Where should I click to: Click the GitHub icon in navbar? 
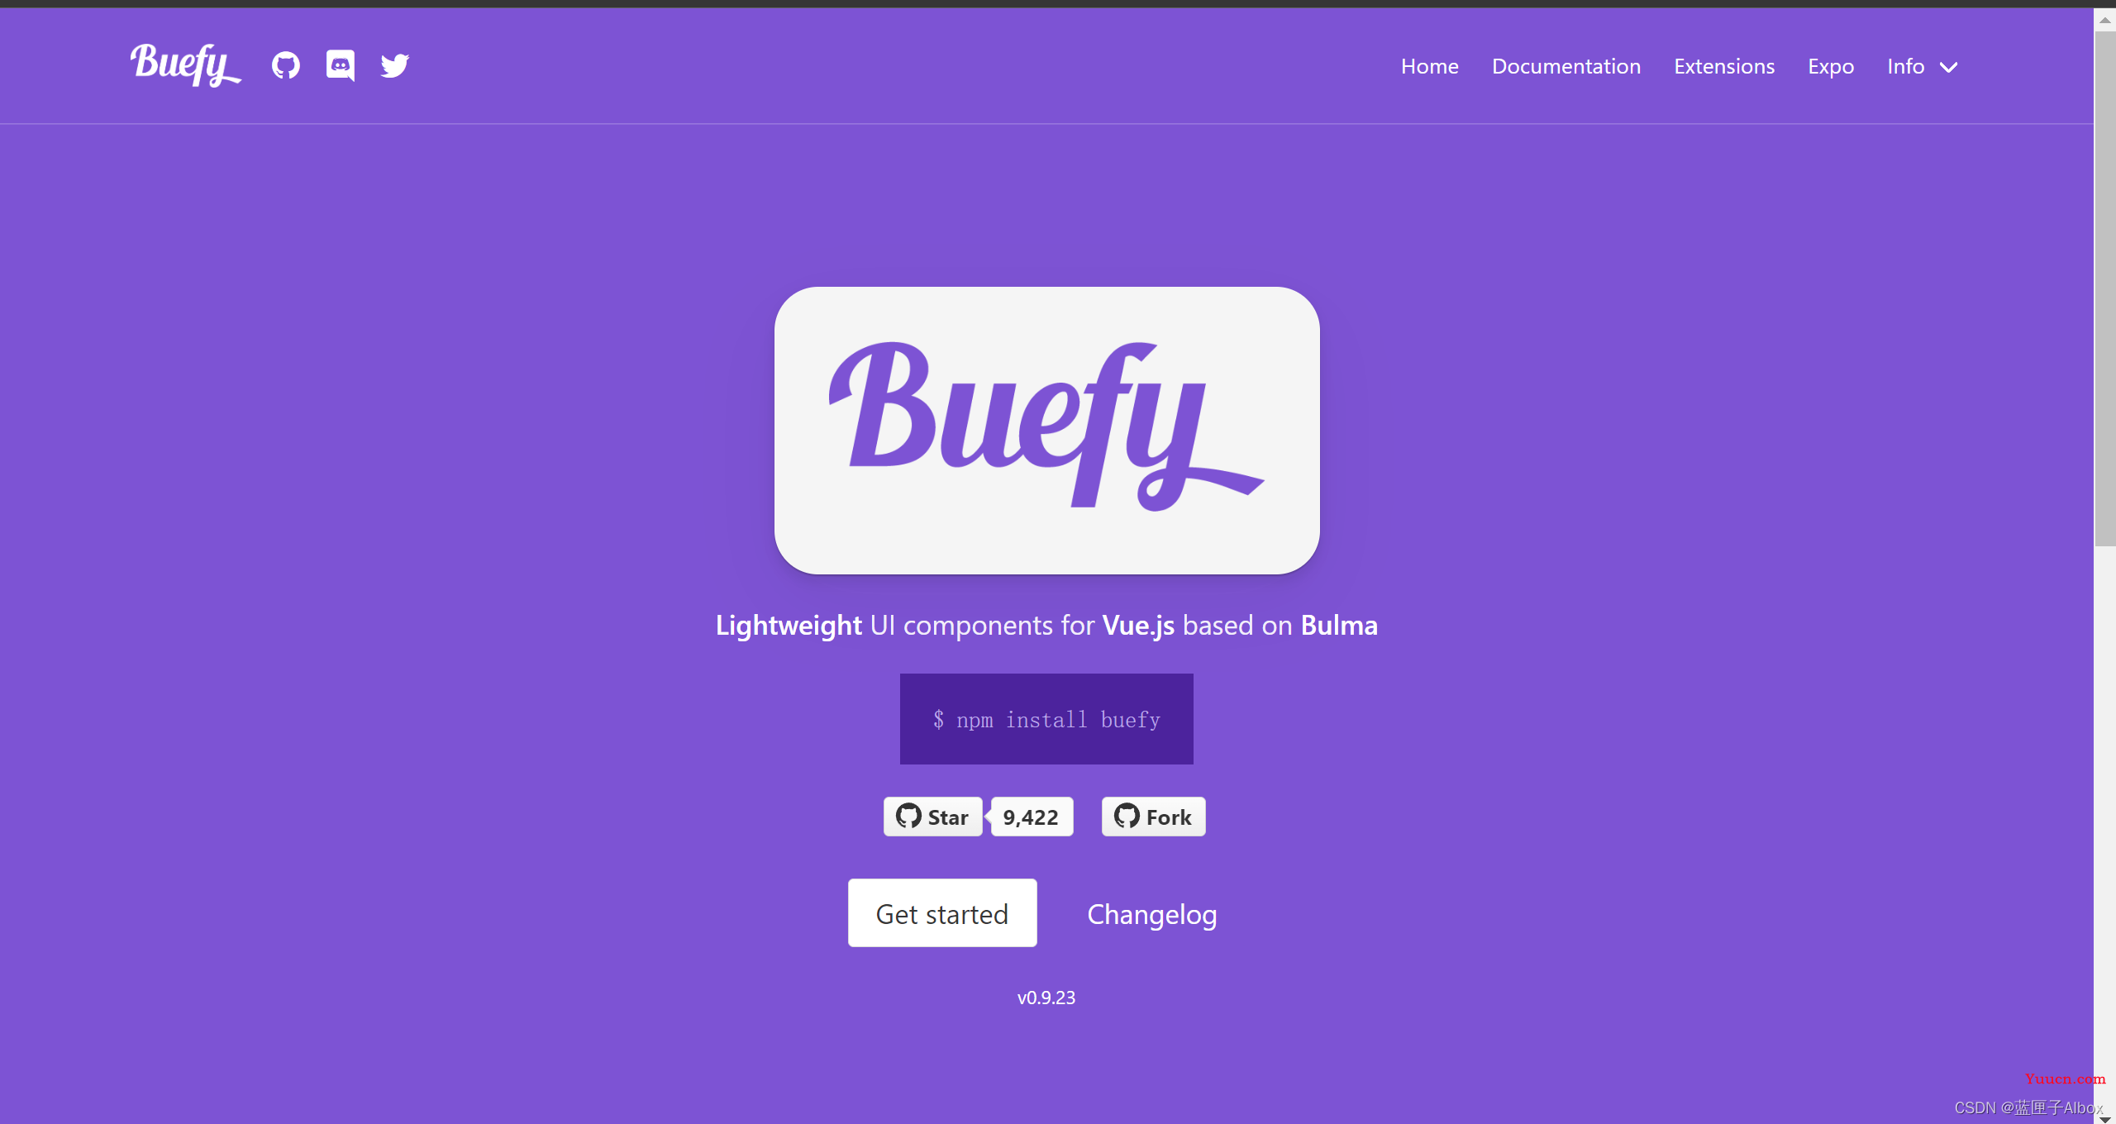(287, 64)
